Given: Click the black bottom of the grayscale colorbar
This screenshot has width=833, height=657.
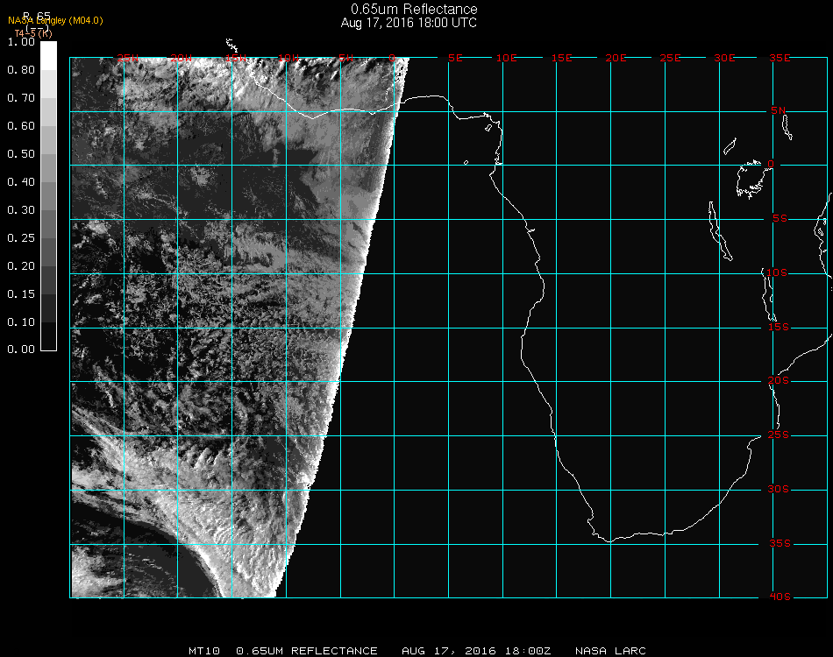Looking at the screenshot, I should [x=48, y=336].
